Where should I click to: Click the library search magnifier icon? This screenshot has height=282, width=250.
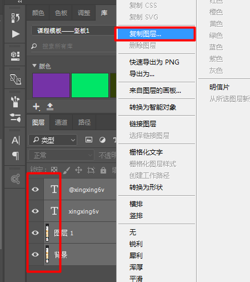pyautogui.click(x=34, y=46)
